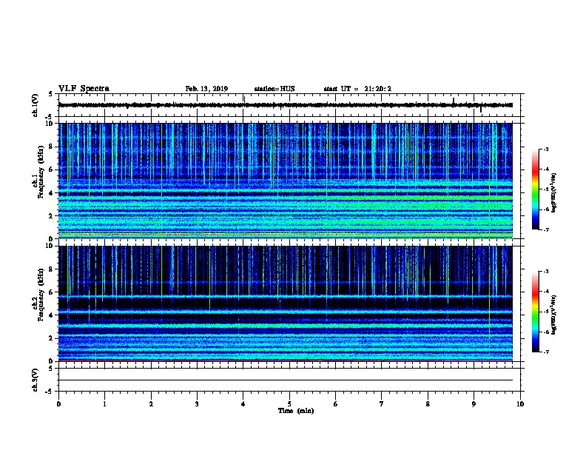Click the VLF Spectra title
This screenshot has width=586, height=453.
[84, 89]
